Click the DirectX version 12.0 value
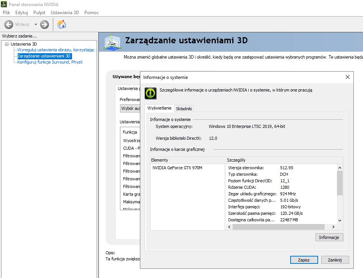This screenshot has width=363, height=278. (x=213, y=138)
